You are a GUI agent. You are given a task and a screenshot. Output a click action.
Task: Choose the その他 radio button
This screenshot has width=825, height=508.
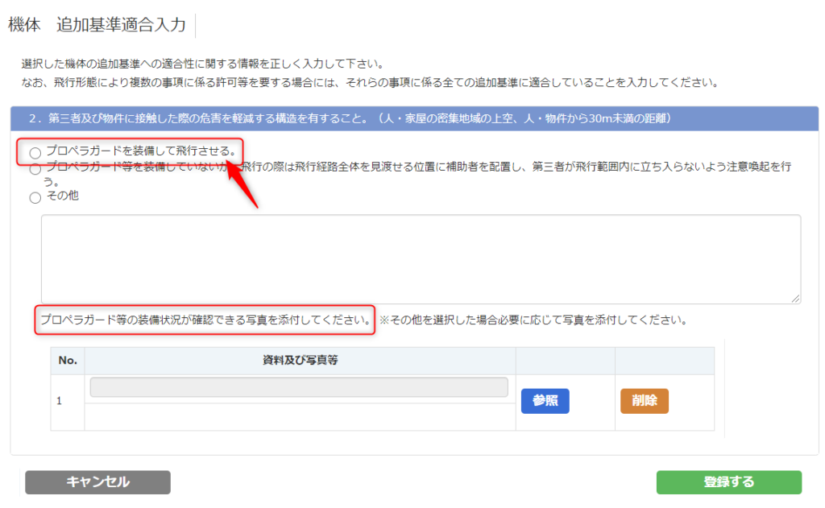click(35, 197)
